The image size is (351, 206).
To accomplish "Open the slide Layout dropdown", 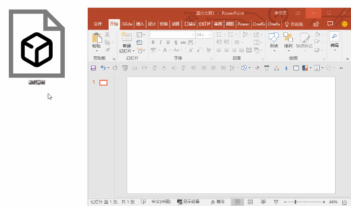I will tap(140, 34).
